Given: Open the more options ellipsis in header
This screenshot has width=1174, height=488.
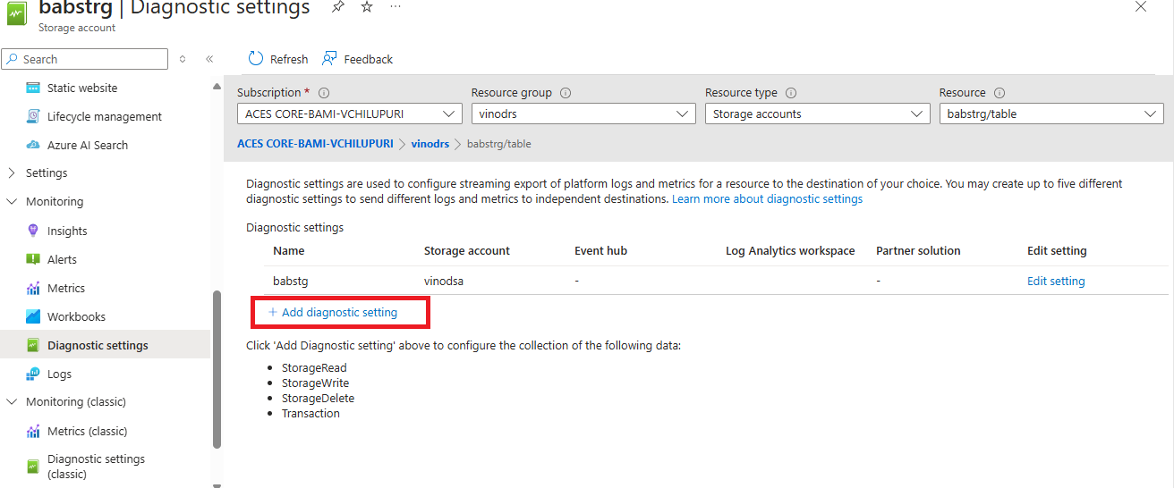Looking at the screenshot, I should coord(396,7).
